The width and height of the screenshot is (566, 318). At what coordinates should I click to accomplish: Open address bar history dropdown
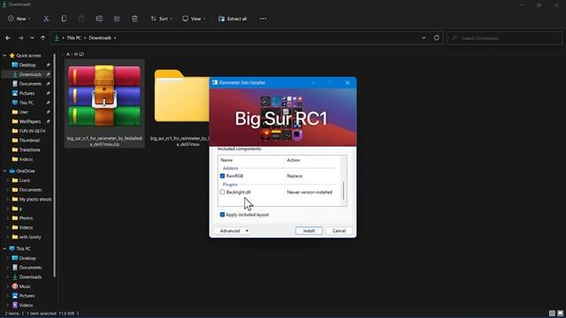click(424, 38)
